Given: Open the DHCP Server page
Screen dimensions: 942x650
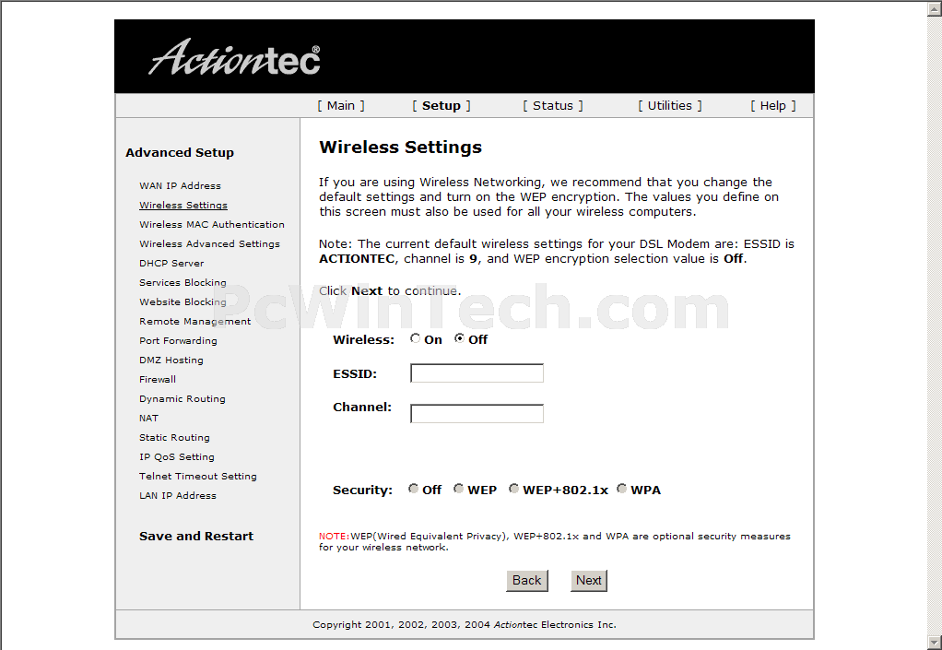Looking at the screenshot, I should (x=171, y=263).
